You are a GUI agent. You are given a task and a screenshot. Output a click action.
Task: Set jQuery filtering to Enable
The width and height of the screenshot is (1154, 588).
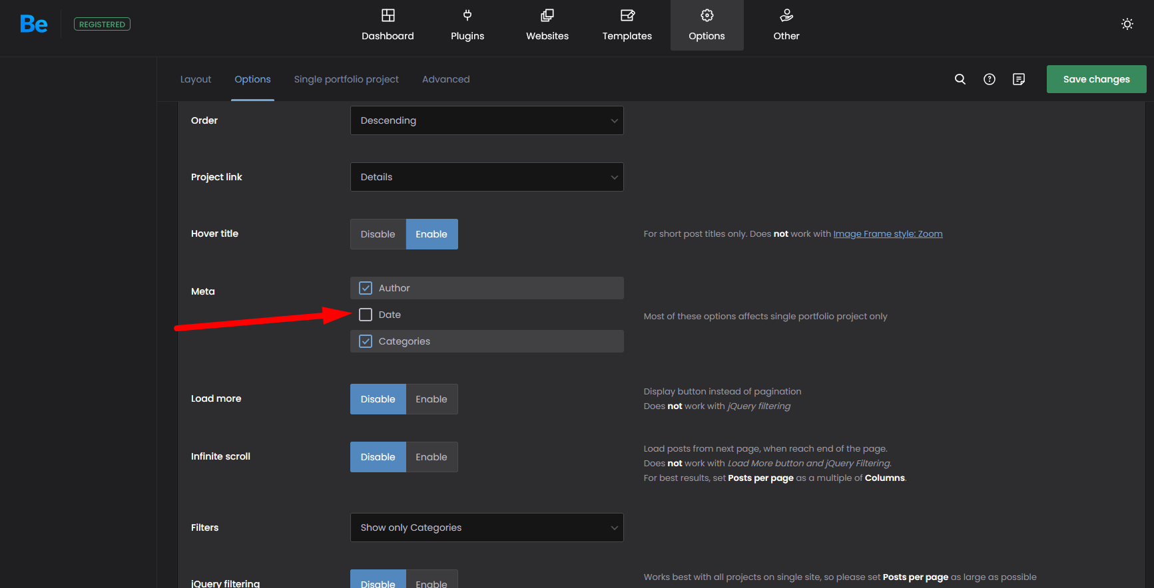432,579
